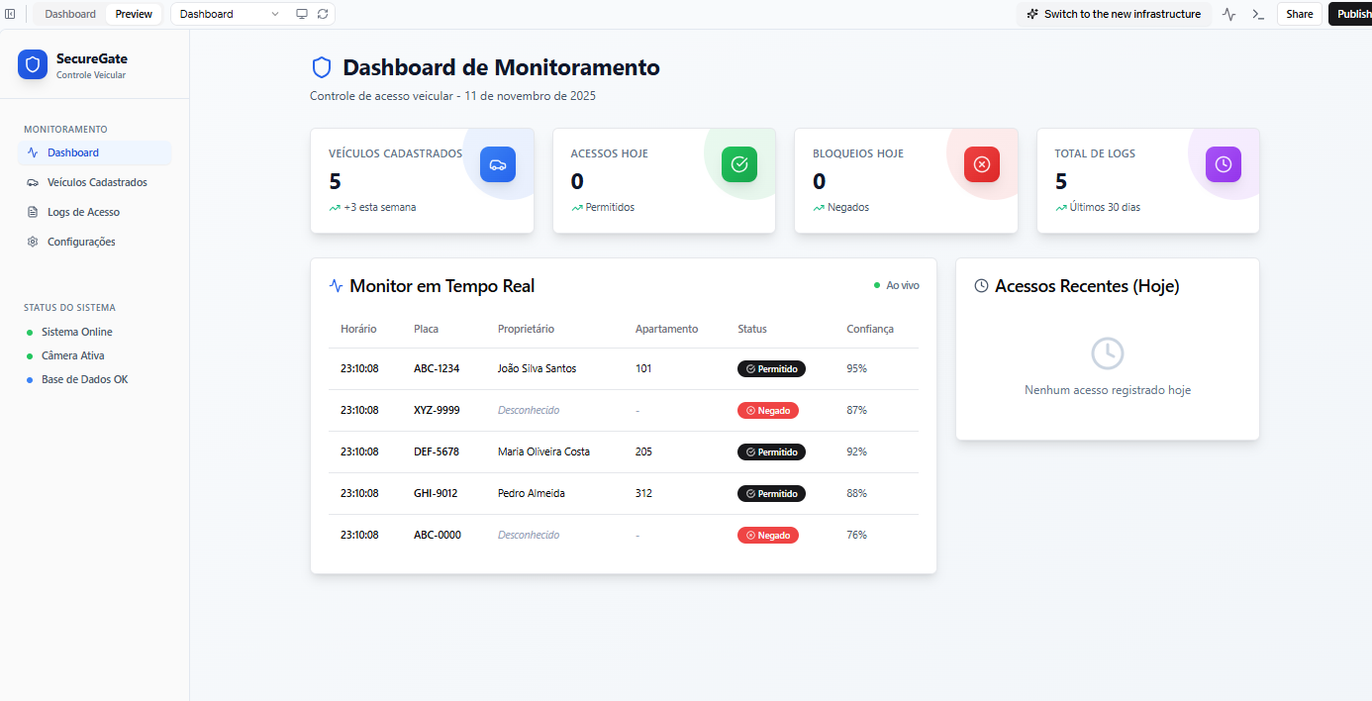
Task: Click the green checkmark icon in Acessos Hoje card
Action: pos(739,164)
